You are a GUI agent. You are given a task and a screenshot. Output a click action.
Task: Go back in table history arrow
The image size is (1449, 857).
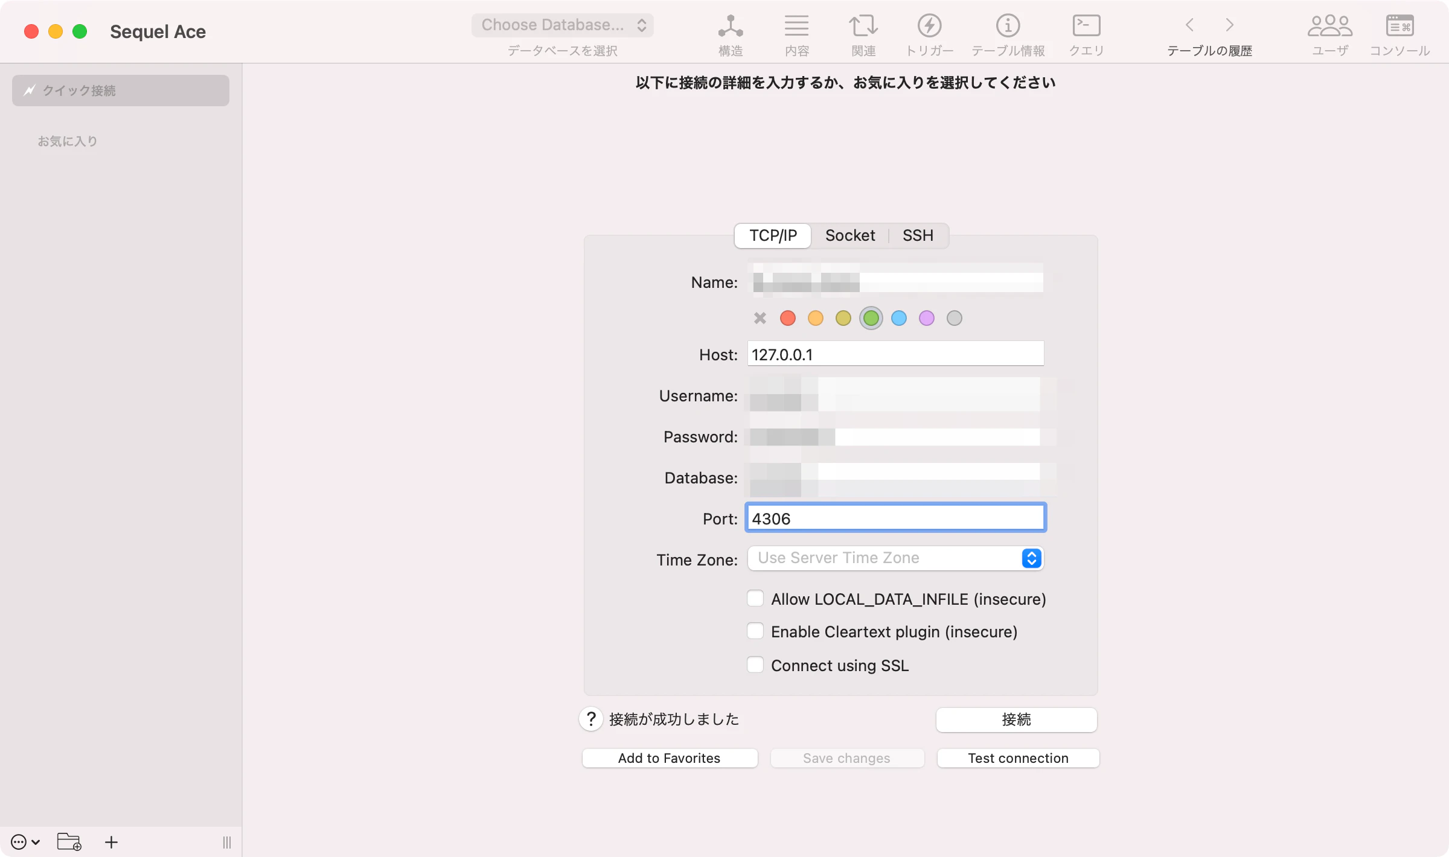coord(1189,25)
